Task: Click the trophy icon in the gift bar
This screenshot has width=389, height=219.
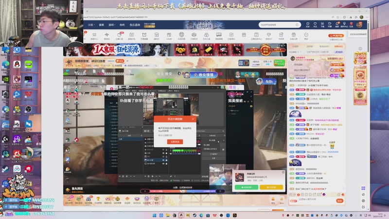Action: pos(98,200)
